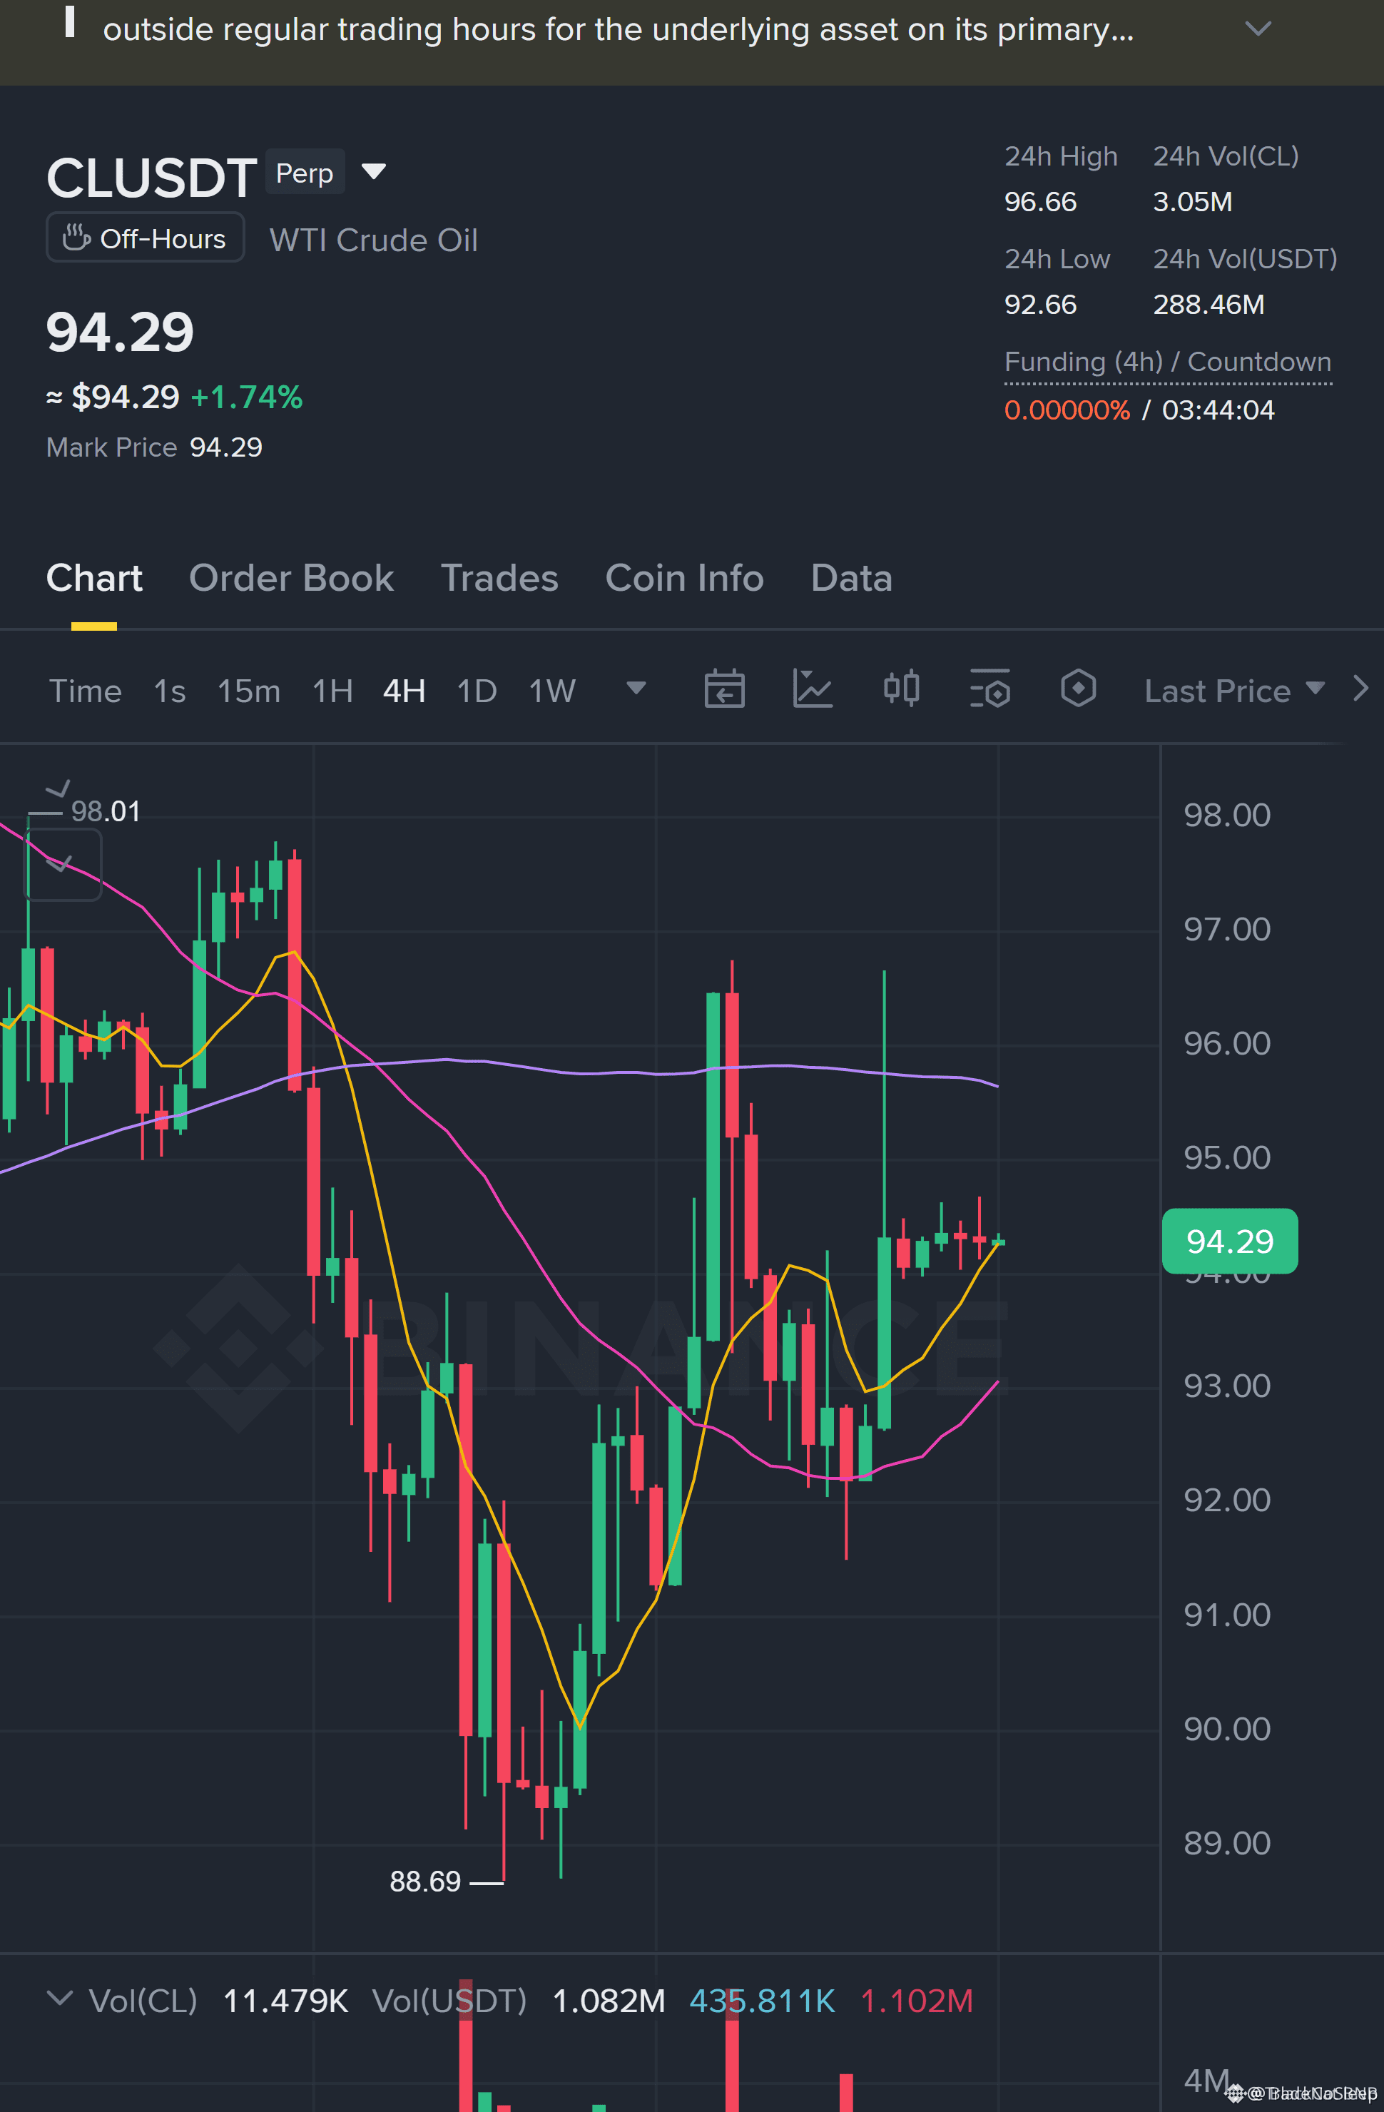Click the green 94.29 price marker
The height and width of the screenshot is (2112, 1384).
tap(1230, 1241)
